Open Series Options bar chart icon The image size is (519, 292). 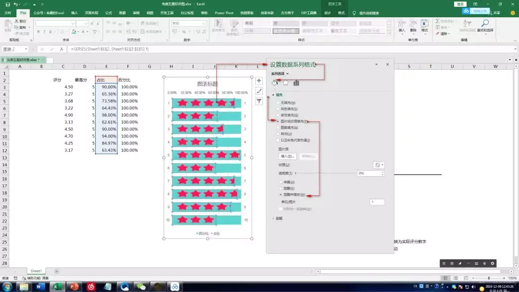[x=296, y=83]
